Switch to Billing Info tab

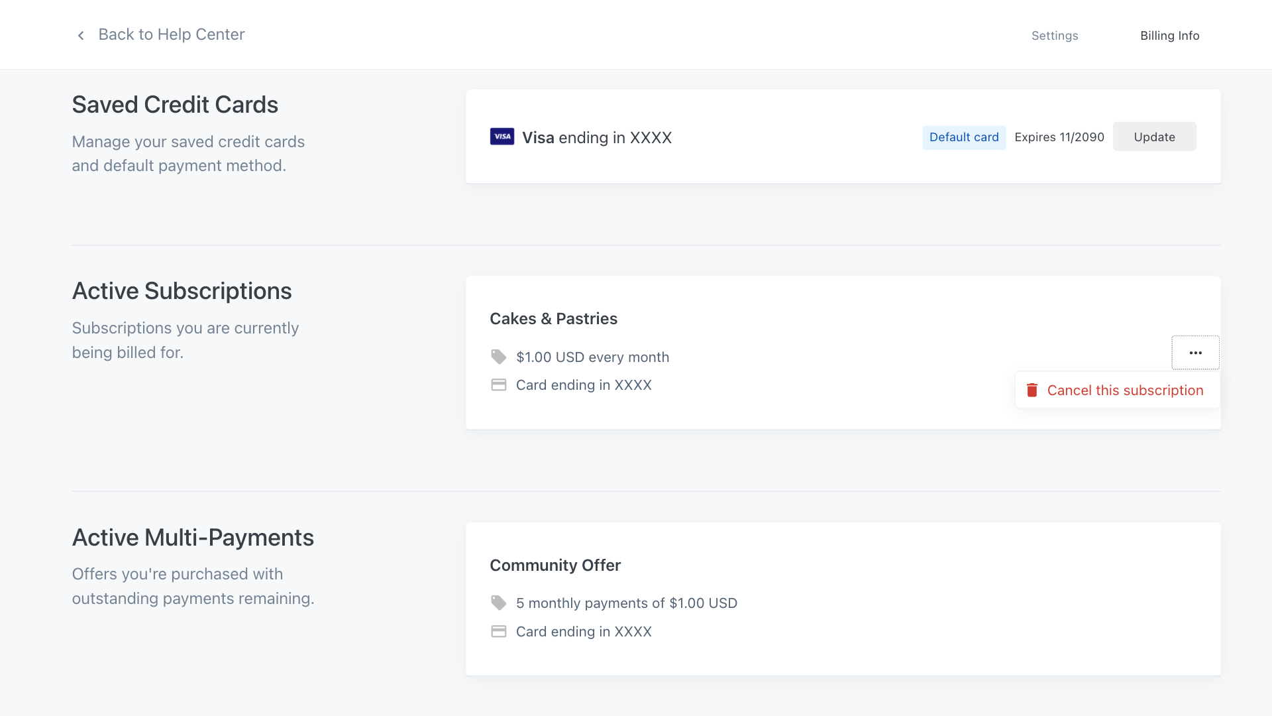(1169, 36)
